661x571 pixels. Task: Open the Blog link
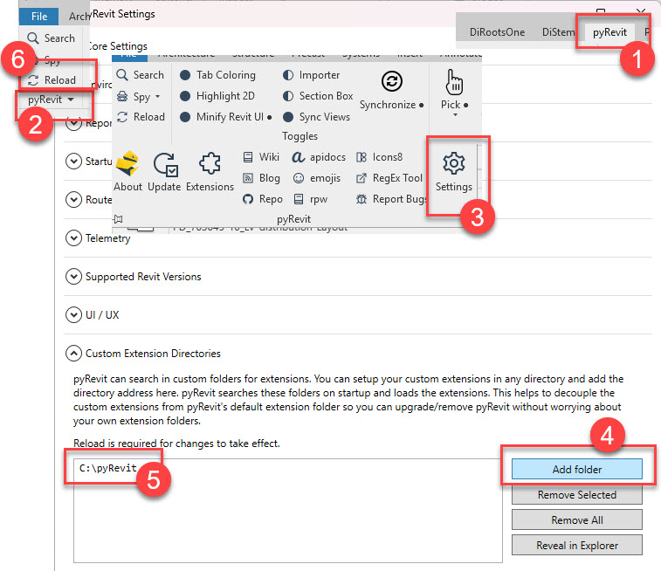[x=261, y=178]
